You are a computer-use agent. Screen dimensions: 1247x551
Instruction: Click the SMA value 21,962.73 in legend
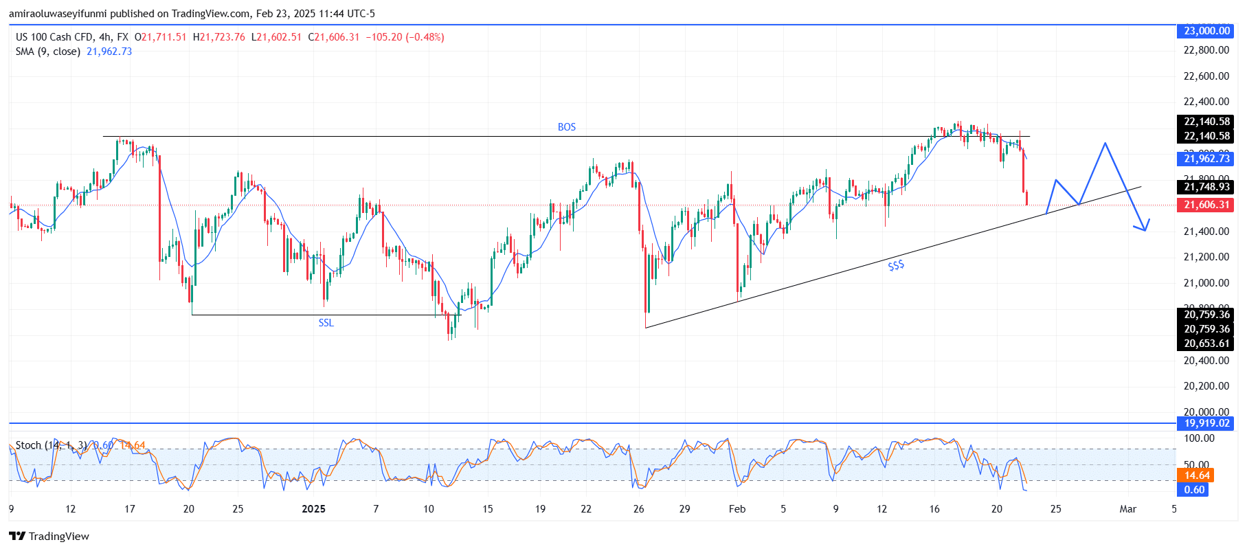click(109, 52)
